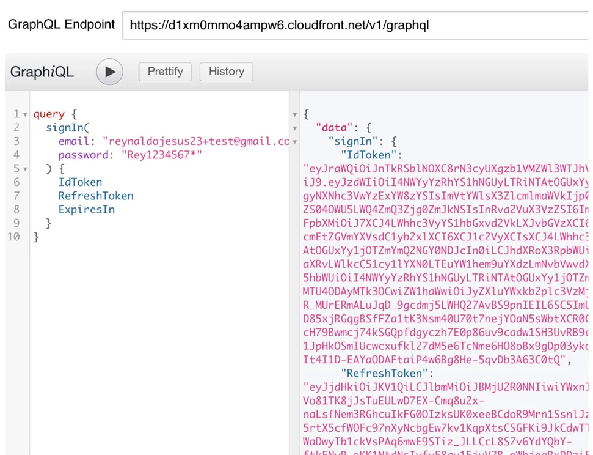Click the Prettify button
Screen dimensions: 593x455
coord(165,72)
